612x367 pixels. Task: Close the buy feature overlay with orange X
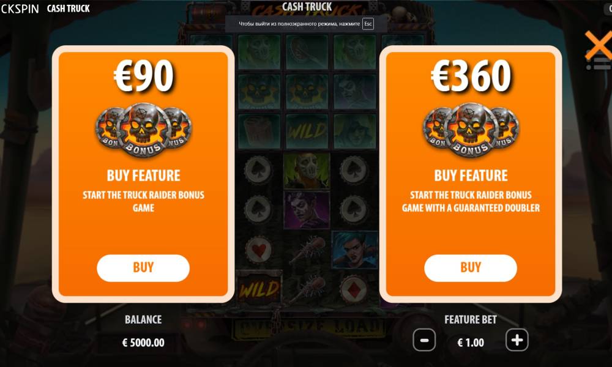click(599, 45)
